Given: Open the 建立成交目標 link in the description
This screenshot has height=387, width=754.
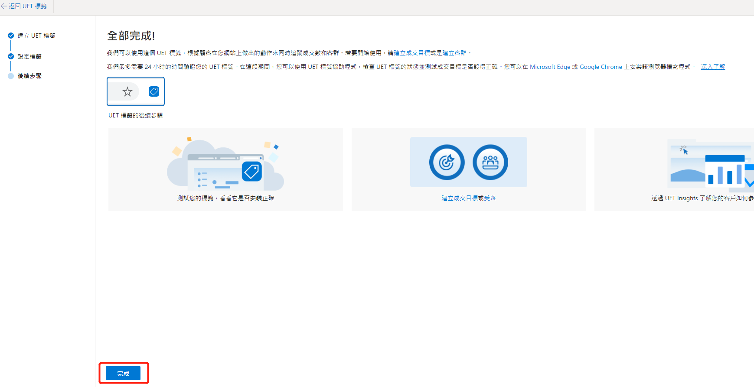Looking at the screenshot, I should [412, 53].
